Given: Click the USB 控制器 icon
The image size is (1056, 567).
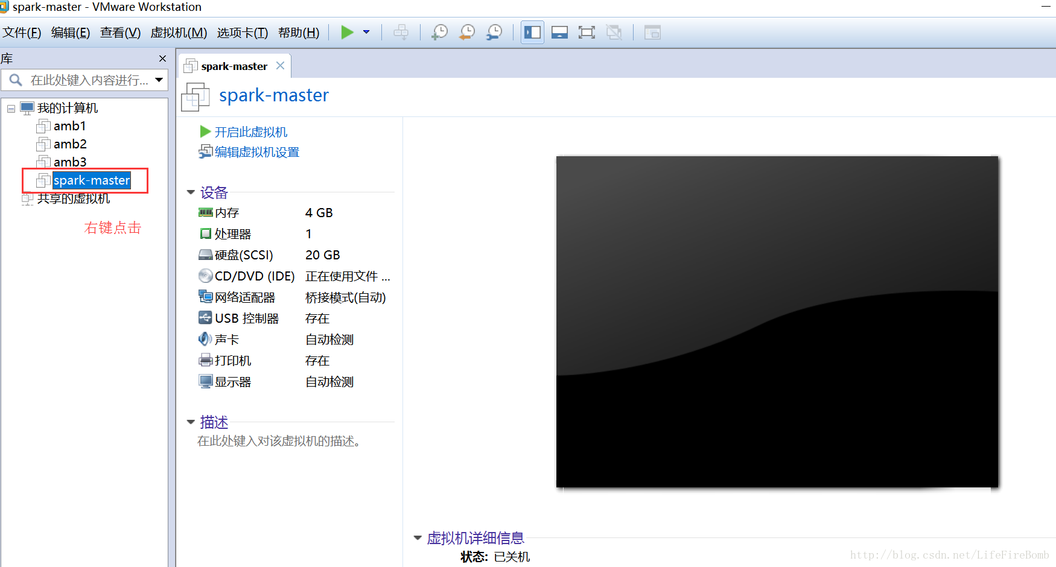Looking at the screenshot, I should (206, 318).
